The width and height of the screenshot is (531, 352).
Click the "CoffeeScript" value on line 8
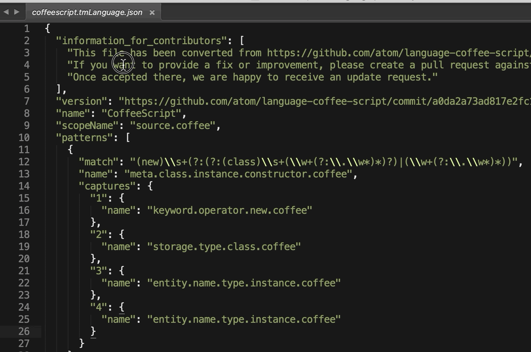tap(142, 113)
